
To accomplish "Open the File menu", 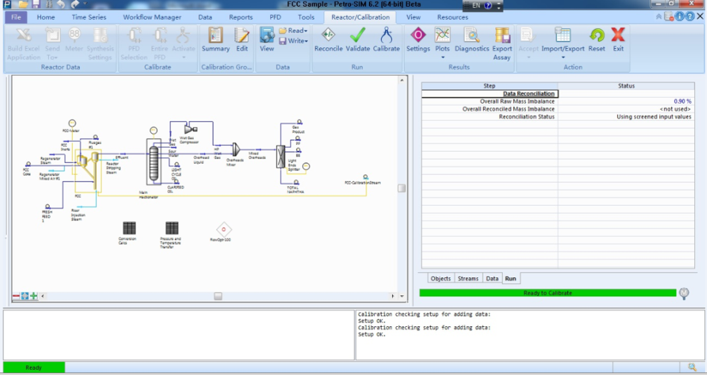I will pos(16,17).
